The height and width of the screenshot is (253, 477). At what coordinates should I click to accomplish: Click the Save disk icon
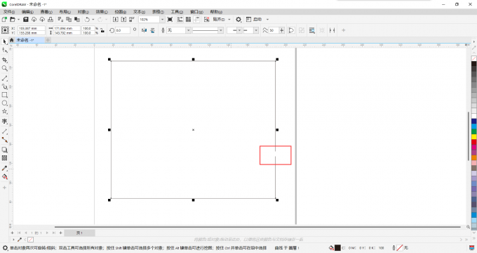[x=26, y=20]
